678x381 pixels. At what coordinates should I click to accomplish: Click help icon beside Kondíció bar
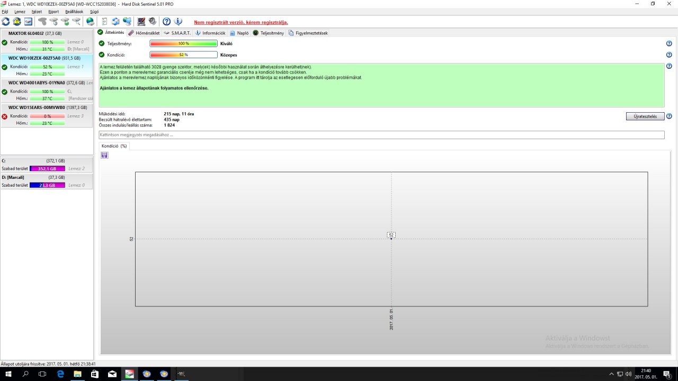click(x=669, y=55)
